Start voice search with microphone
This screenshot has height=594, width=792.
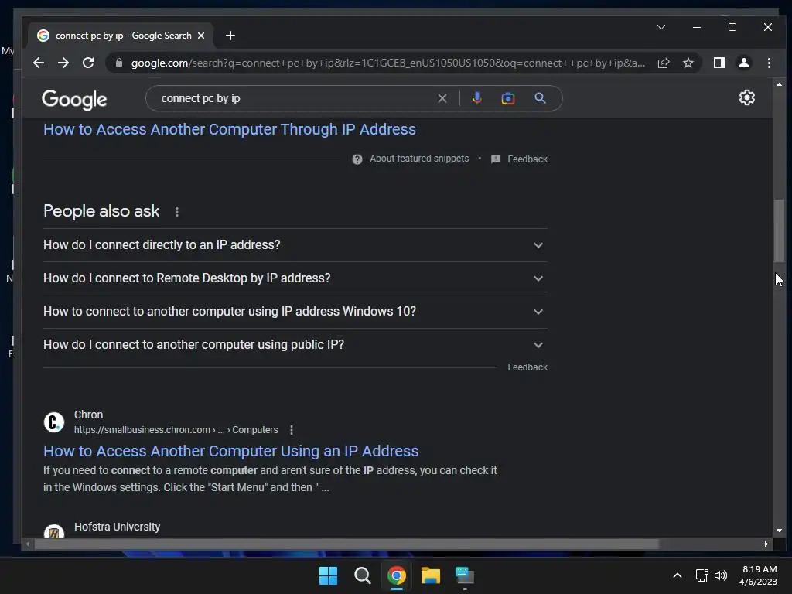click(476, 98)
